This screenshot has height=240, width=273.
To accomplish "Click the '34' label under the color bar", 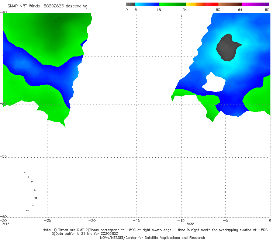I will 185,10.
